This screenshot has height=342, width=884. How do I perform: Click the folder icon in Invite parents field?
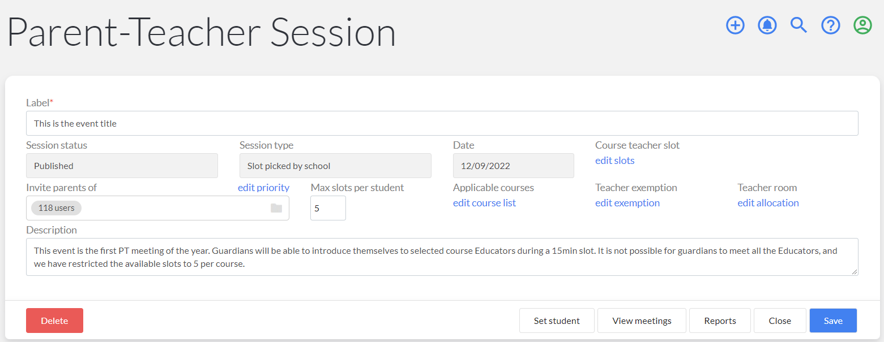[276, 208]
